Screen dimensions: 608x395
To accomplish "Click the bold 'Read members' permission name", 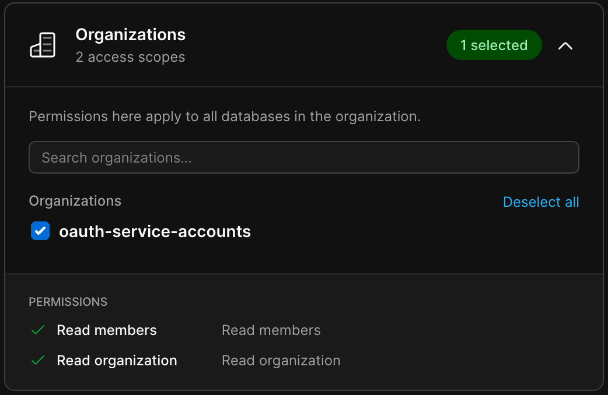I will tap(107, 330).
